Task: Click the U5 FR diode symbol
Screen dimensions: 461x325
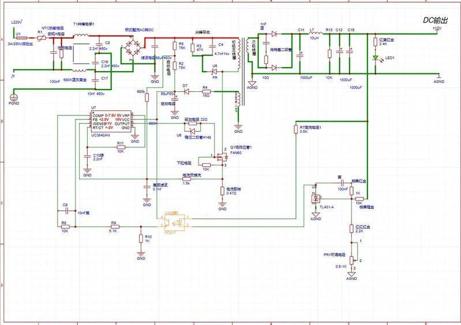Action: [x=215, y=72]
